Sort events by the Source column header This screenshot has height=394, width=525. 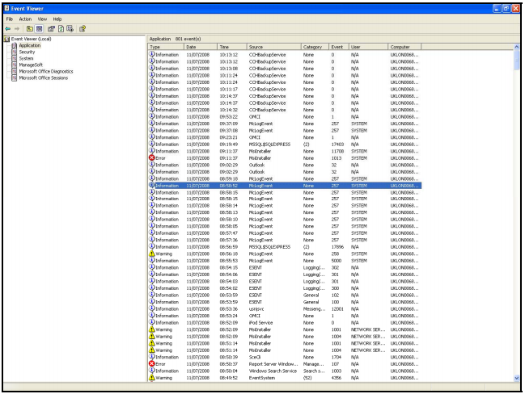274,47
